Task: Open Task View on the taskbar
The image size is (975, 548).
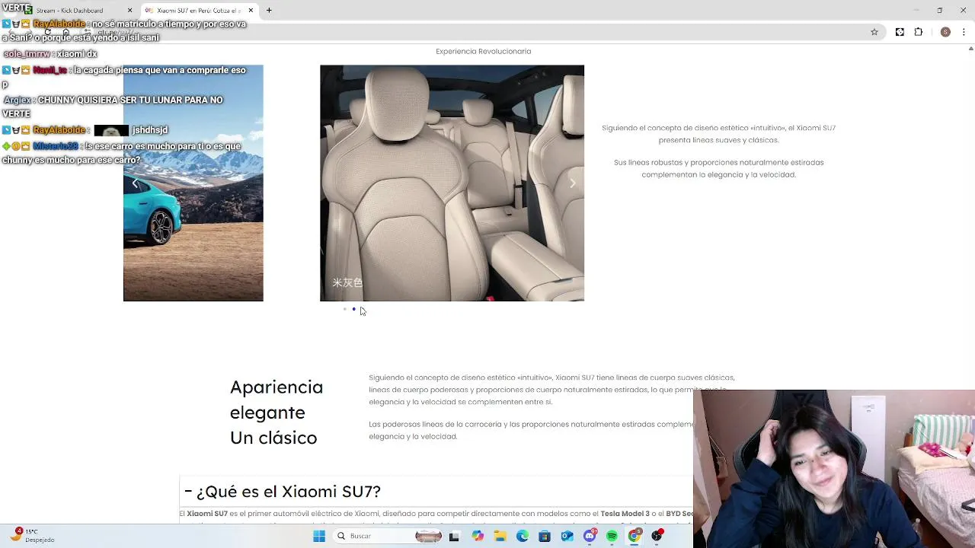Action: click(x=454, y=537)
